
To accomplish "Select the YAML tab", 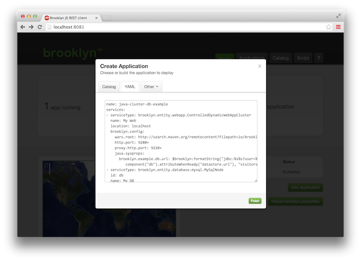I will pos(130,87).
